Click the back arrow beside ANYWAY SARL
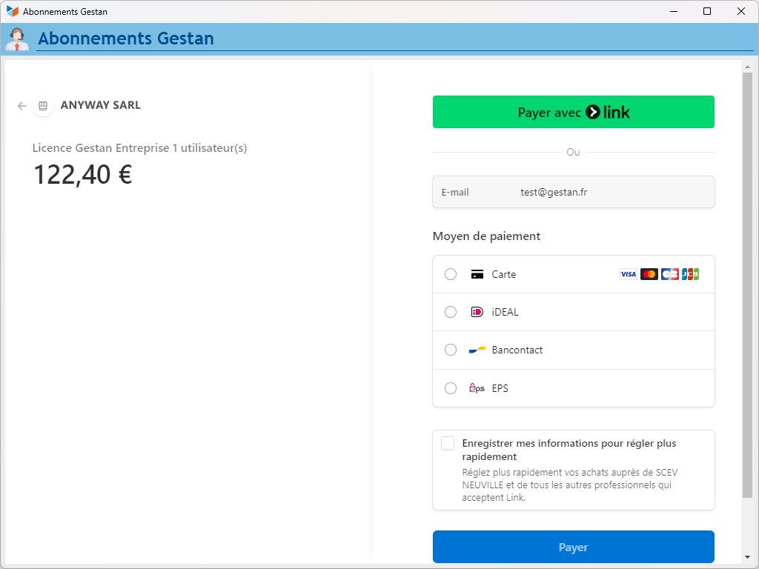759x569 pixels. (22, 106)
